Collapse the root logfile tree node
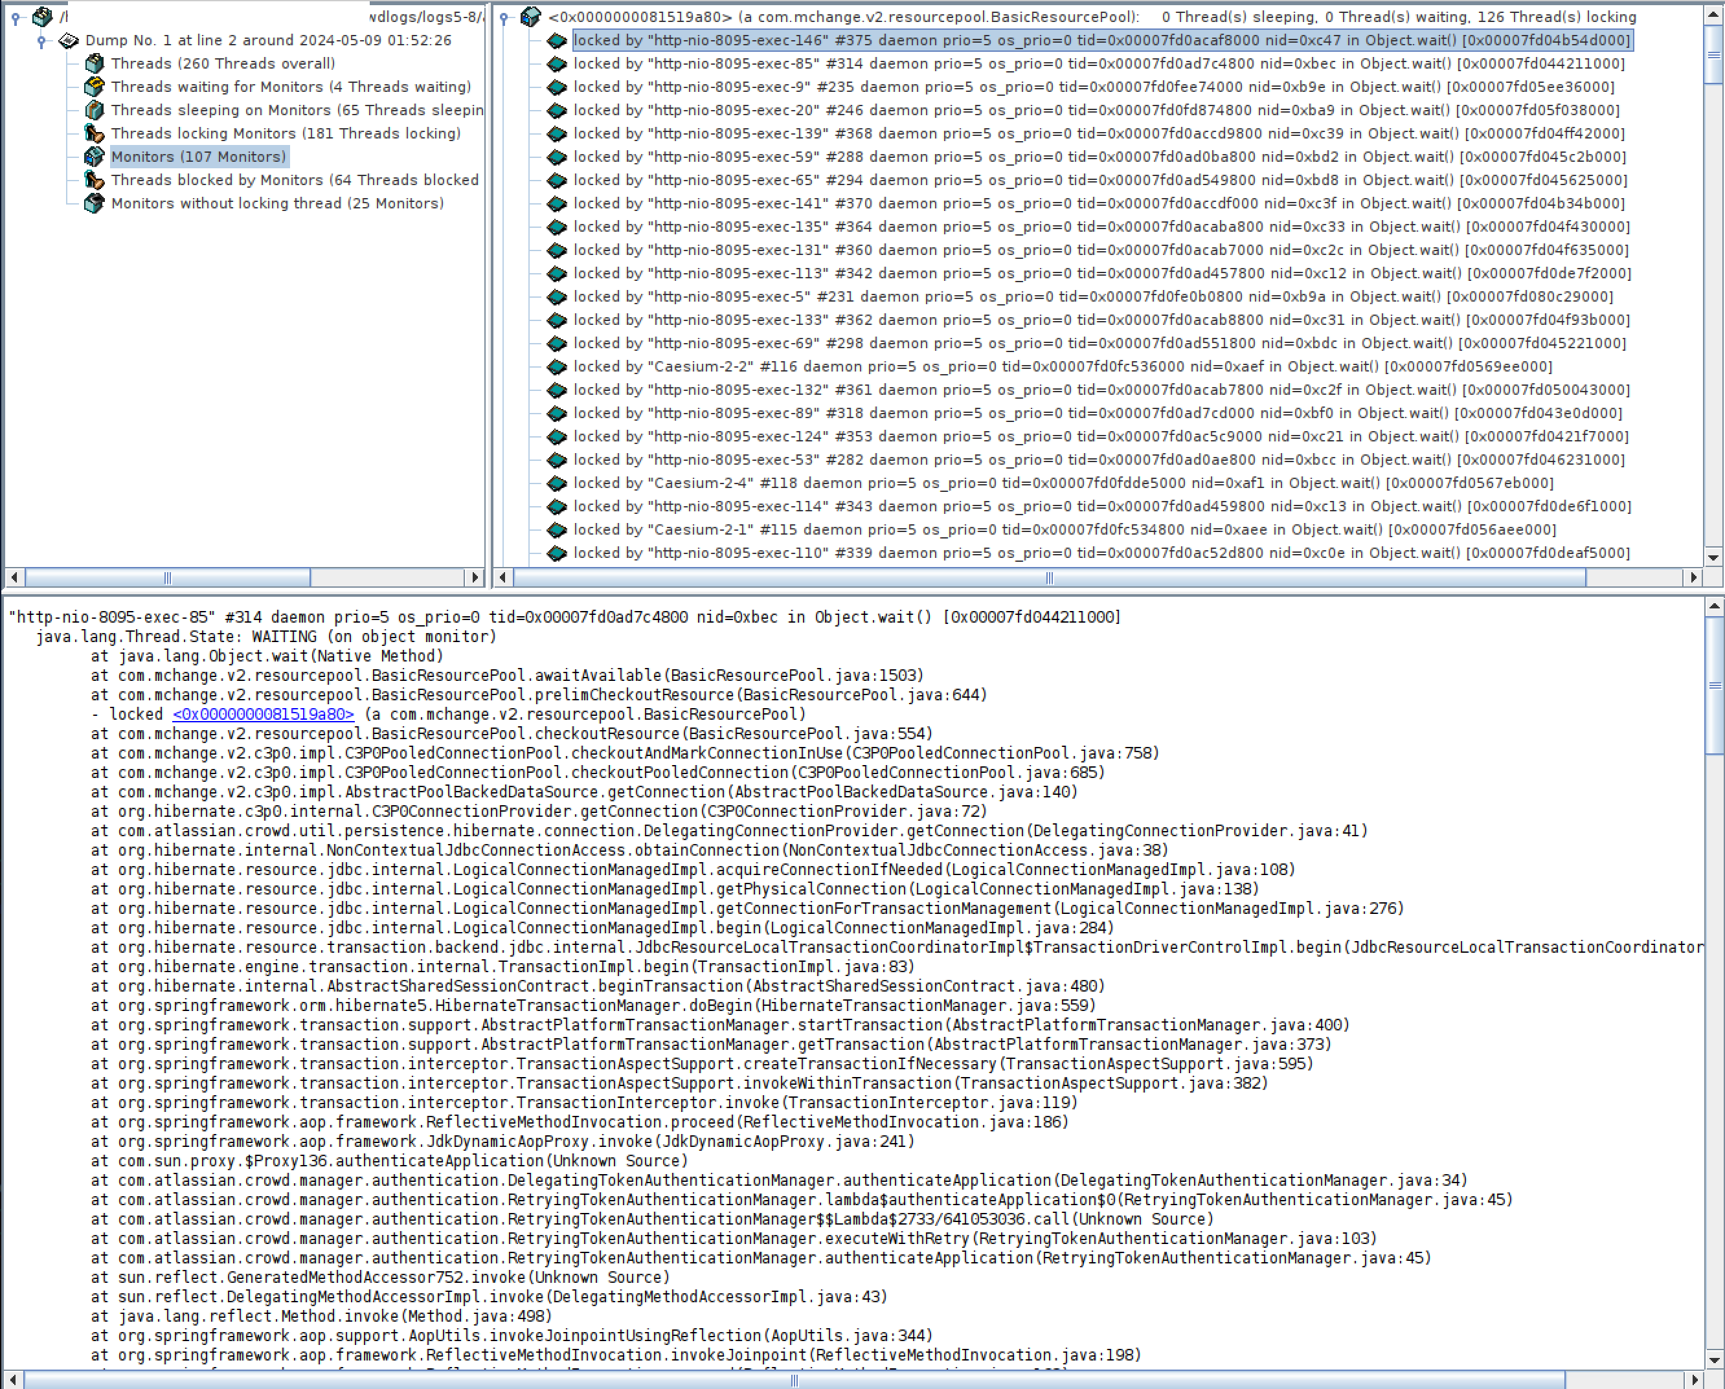1725x1389 pixels. [x=16, y=17]
